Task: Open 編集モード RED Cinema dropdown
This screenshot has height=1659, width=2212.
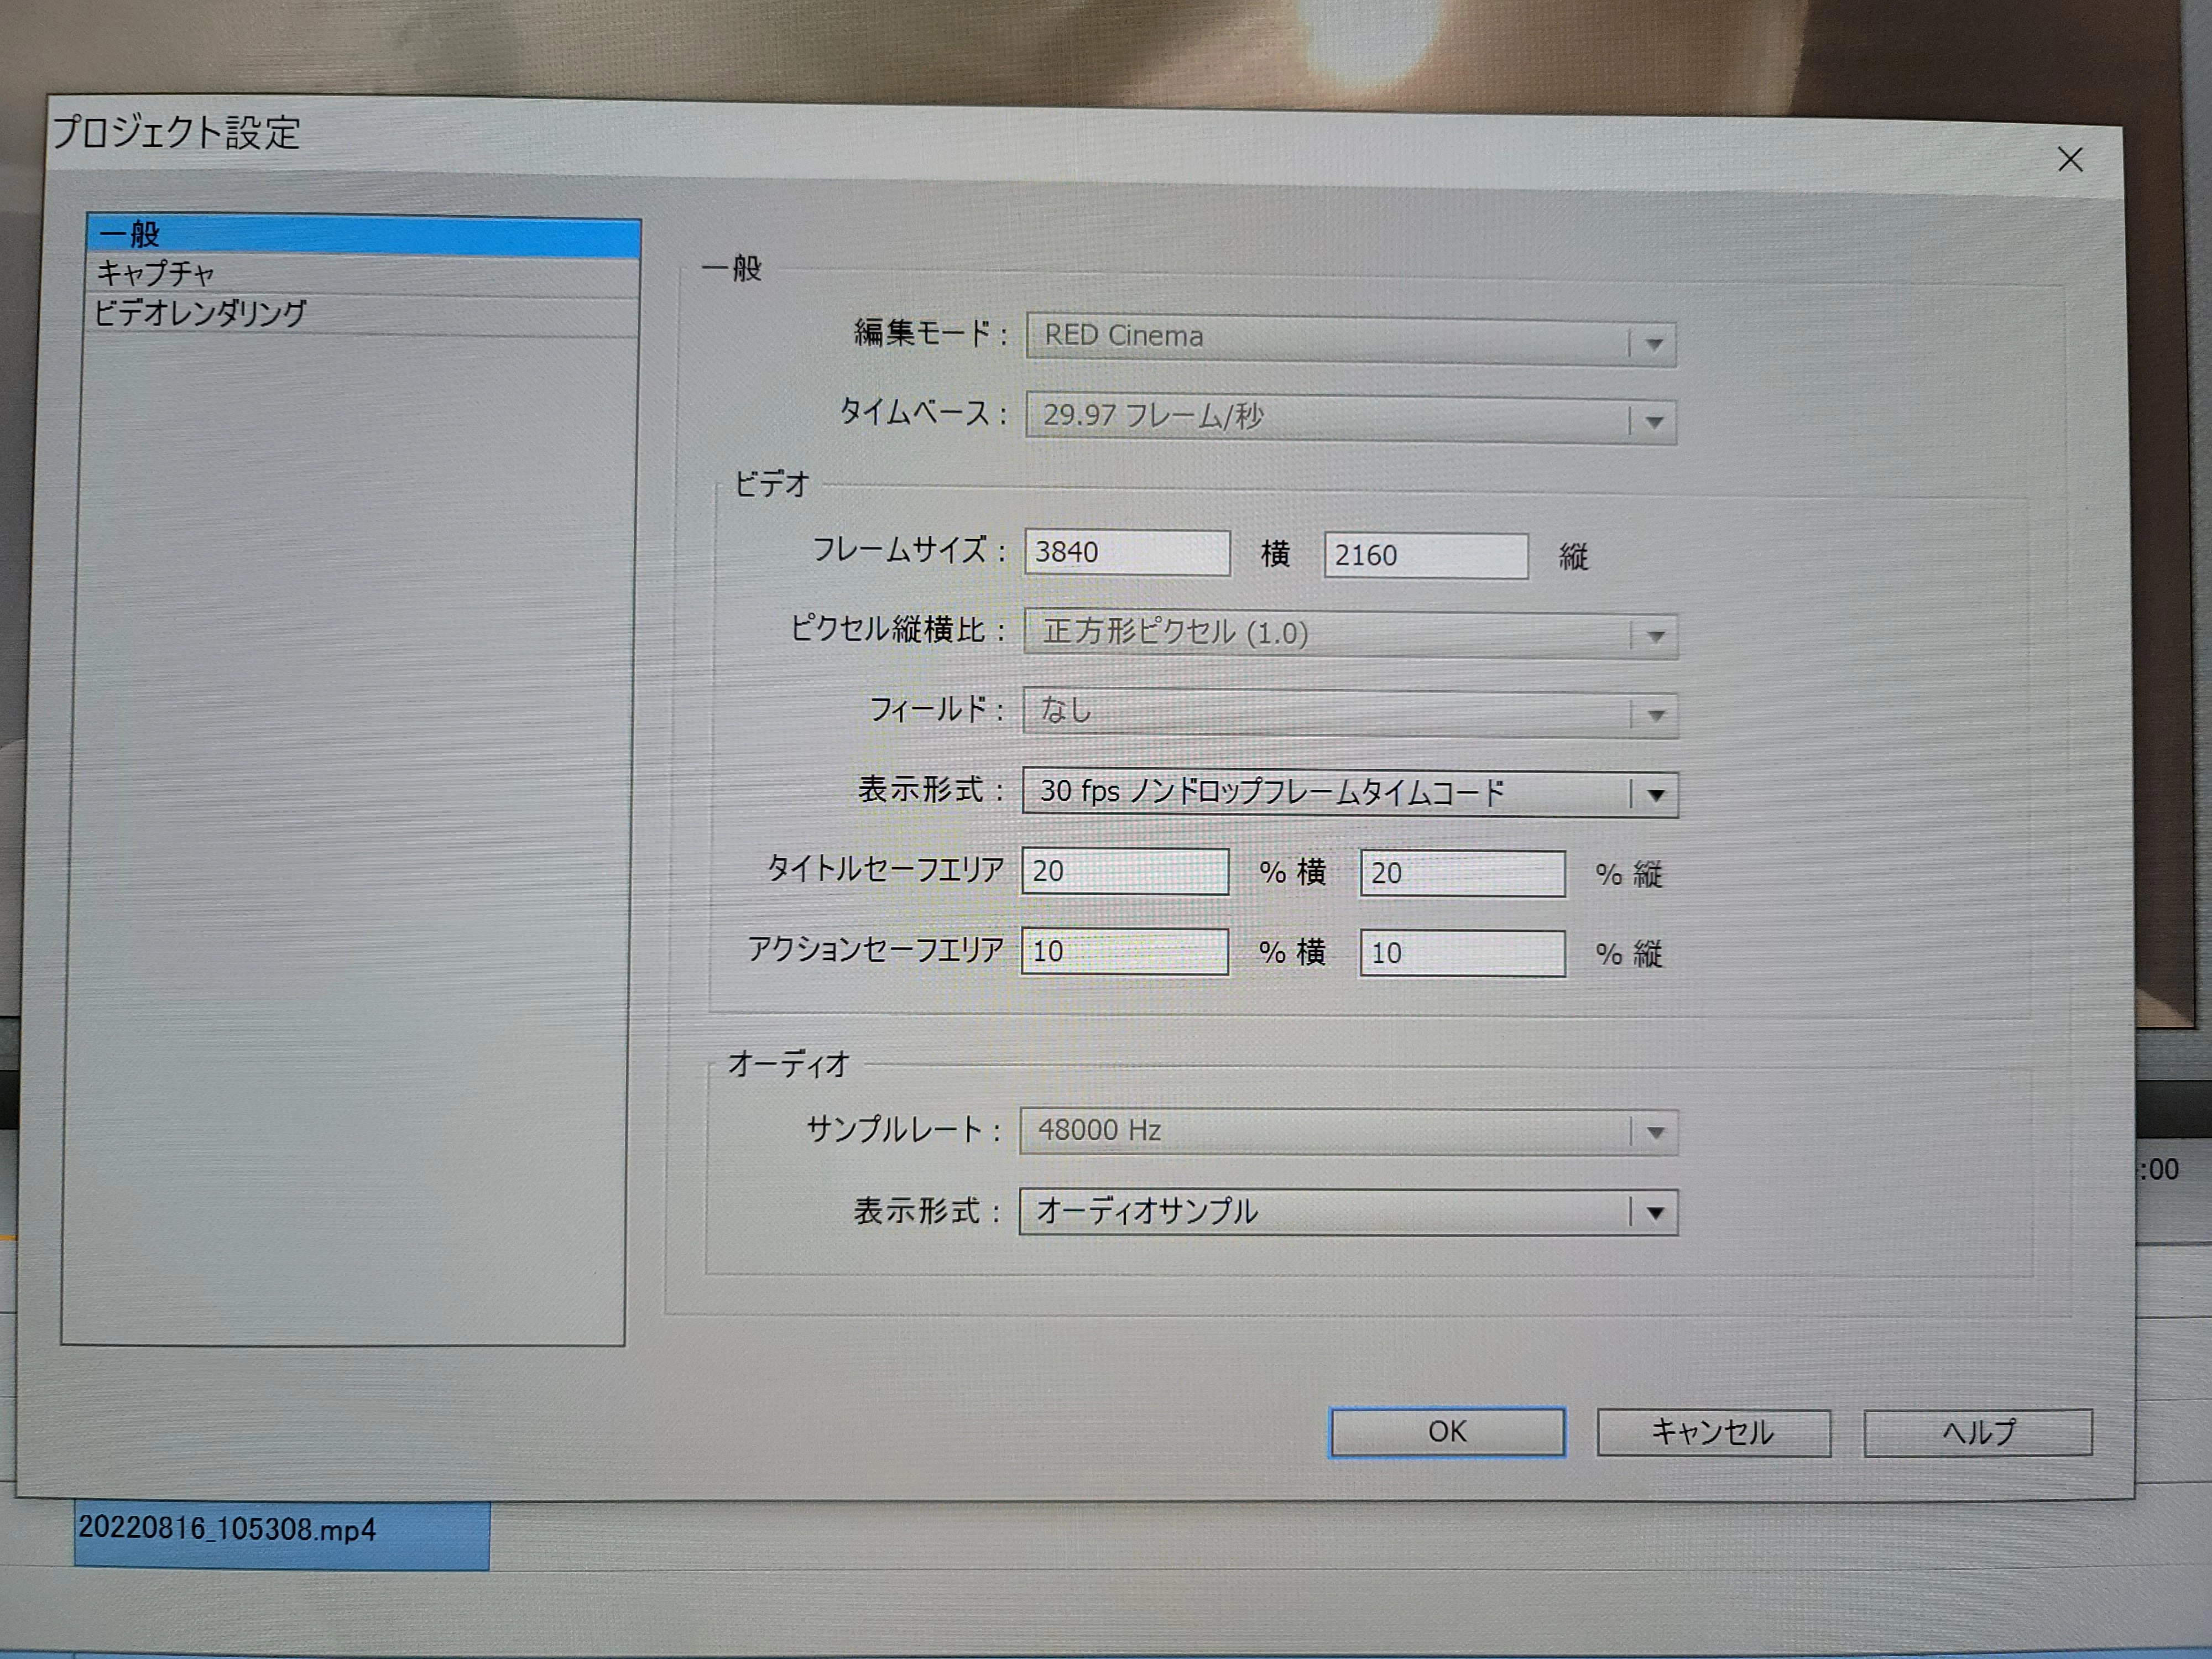Action: pyautogui.click(x=1653, y=344)
